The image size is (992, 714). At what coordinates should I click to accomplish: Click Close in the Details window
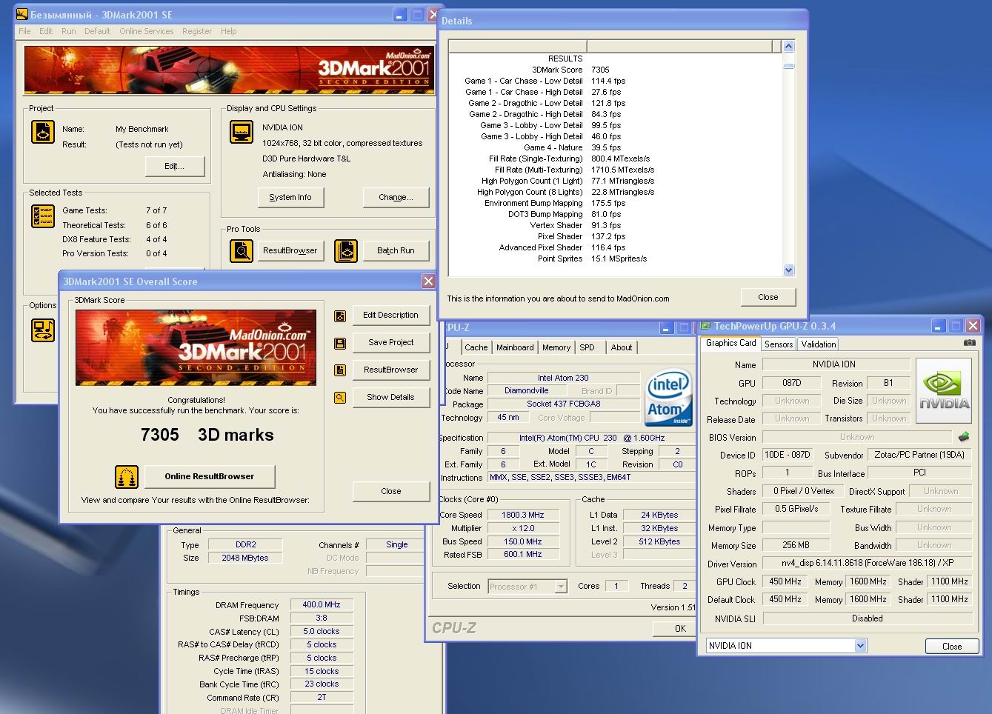pyautogui.click(x=768, y=297)
